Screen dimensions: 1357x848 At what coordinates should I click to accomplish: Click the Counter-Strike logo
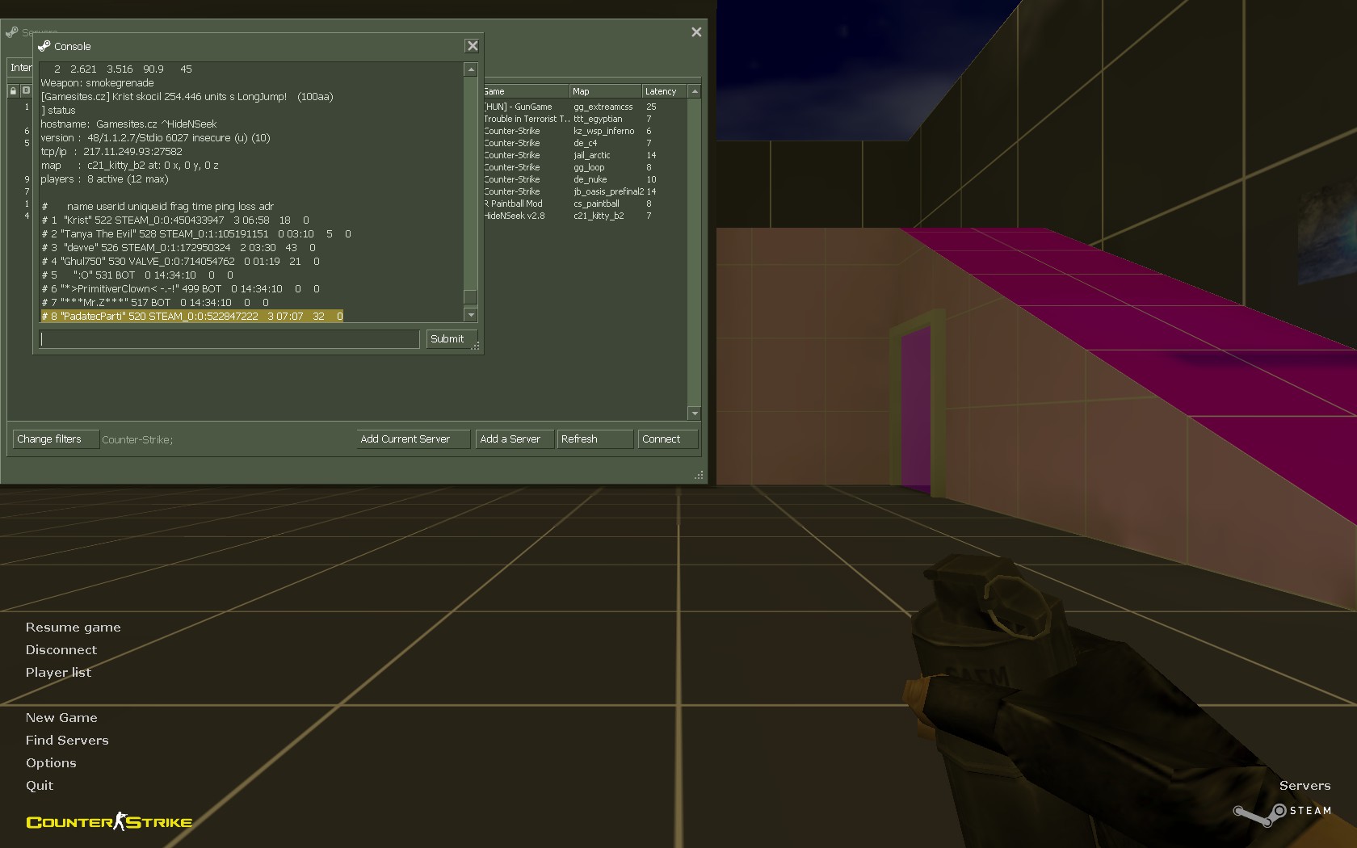[109, 822]
